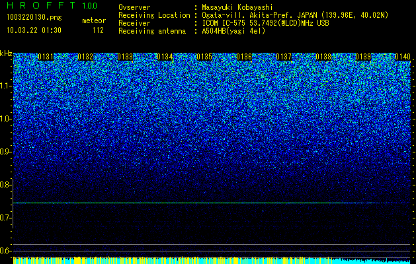This screenshot has height=264, width=416.
Task: Click the 'Ovserver' field label
Action: coord(134,8)
